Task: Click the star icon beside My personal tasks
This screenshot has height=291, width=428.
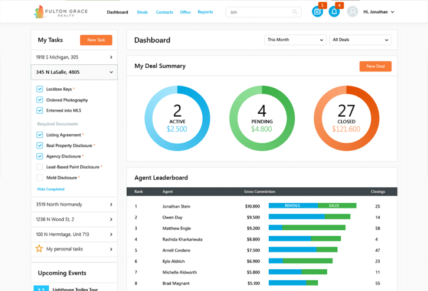Action: coord(39,249)
